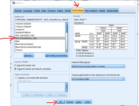Screen dimensions: 139x106
Task: Click TableLook list scroll down arrow
Action: pos(67,51)
